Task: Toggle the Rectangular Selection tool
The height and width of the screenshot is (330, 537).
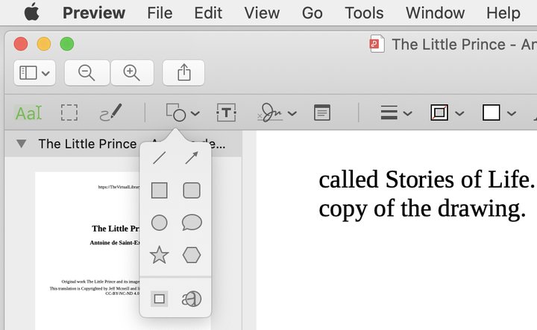Action: [x=69, y=113]
